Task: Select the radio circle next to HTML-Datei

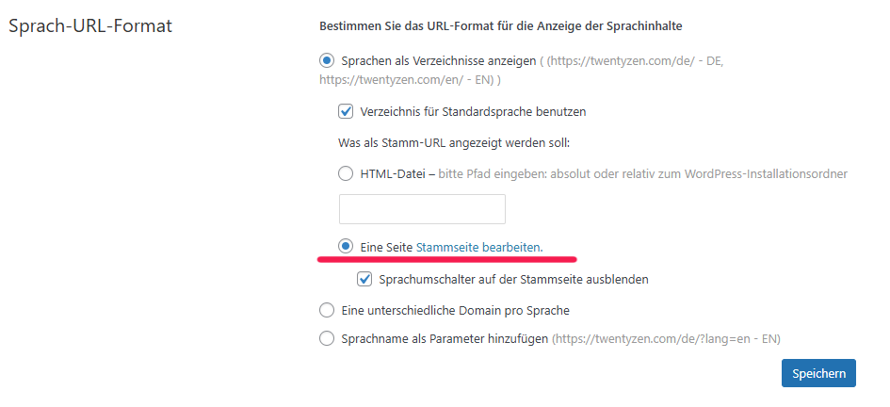Action: click(346, 173)
